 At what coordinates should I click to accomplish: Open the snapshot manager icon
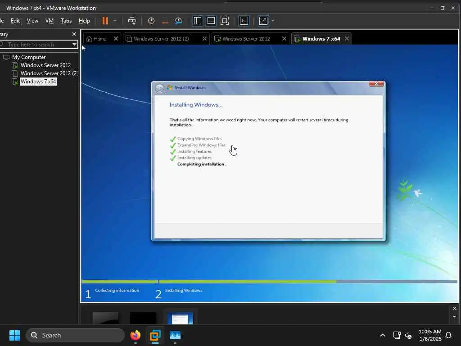coord(178,21)
